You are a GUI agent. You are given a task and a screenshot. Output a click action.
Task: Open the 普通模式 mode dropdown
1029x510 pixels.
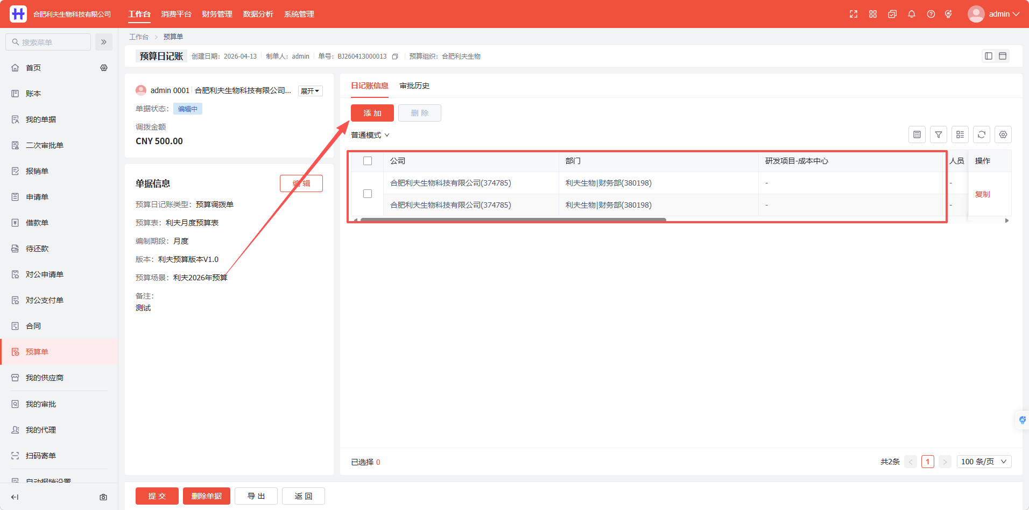tap(370, 135)
